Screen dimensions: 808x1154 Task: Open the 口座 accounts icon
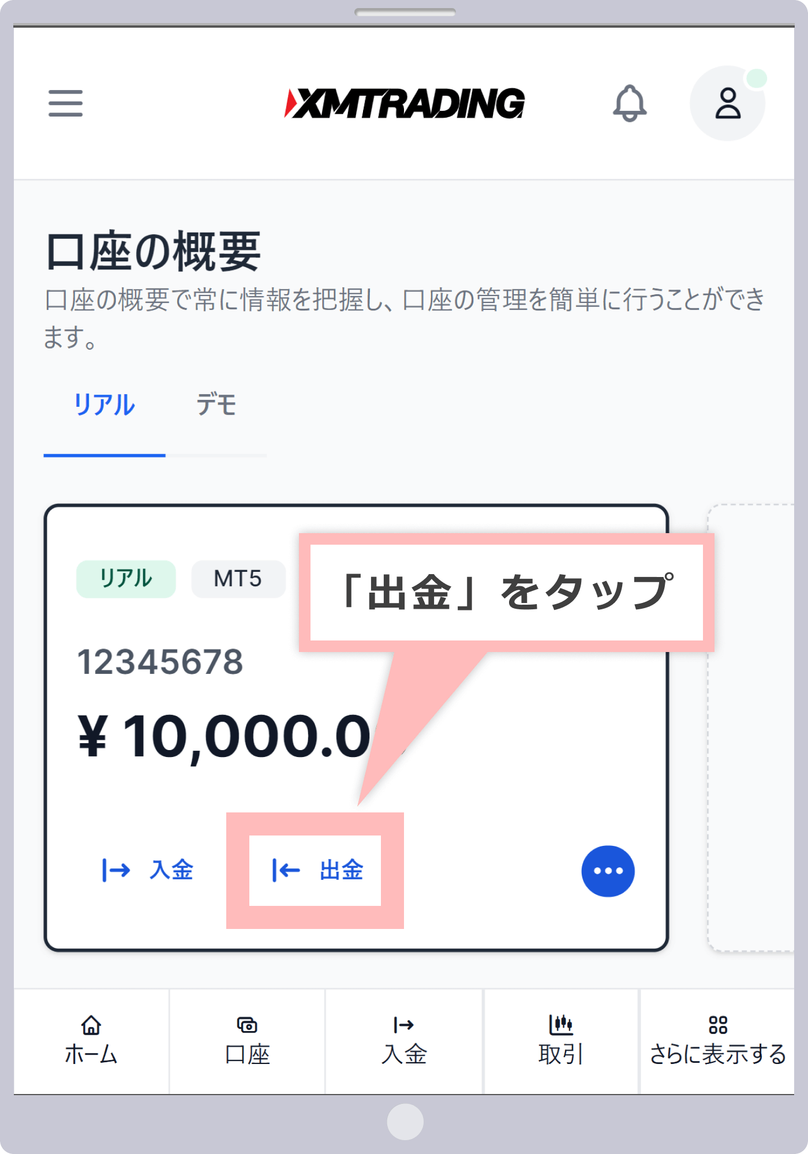pos(247,1039)
